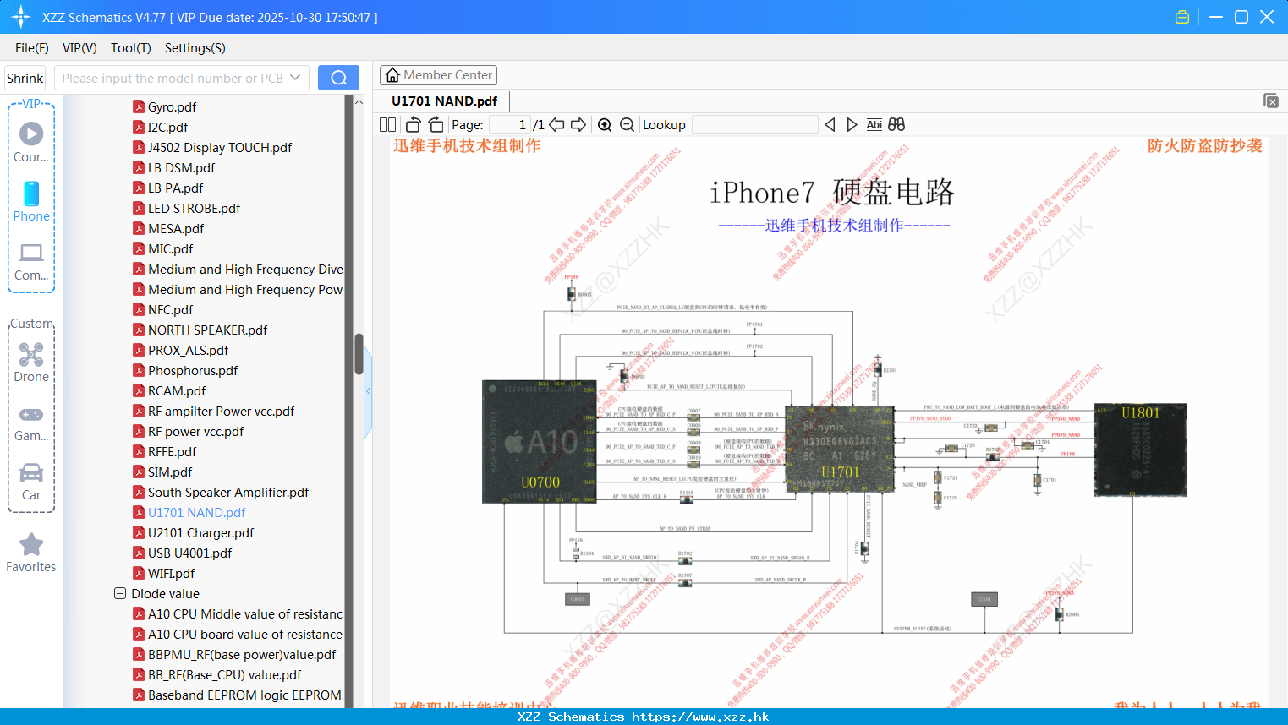Open USB U4001.pdf
This screenshot has width=1288, height=725.
(x=189, y=553)
